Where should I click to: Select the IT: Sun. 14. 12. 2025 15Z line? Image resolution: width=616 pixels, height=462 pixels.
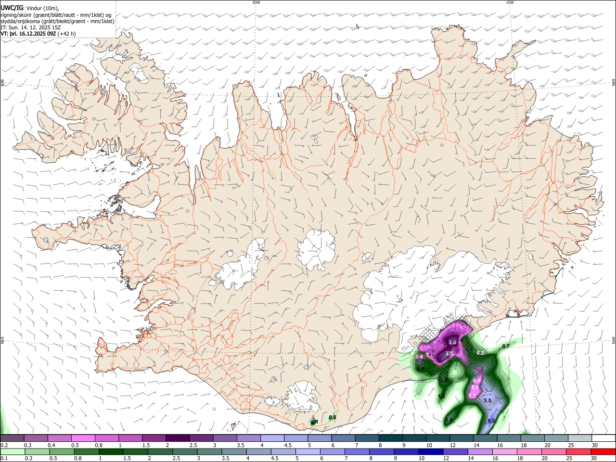[31, 27]
